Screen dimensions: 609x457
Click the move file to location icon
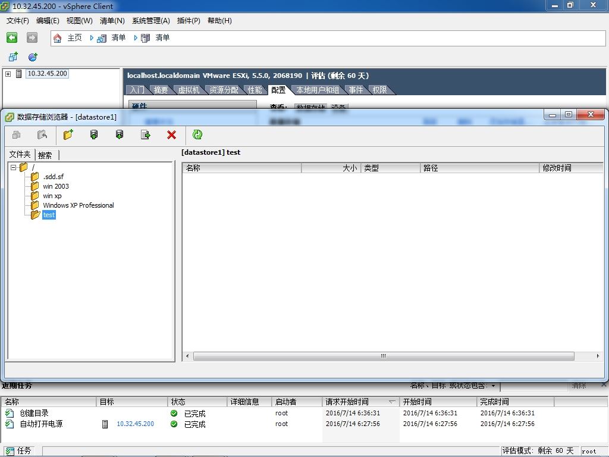[146, 135]
